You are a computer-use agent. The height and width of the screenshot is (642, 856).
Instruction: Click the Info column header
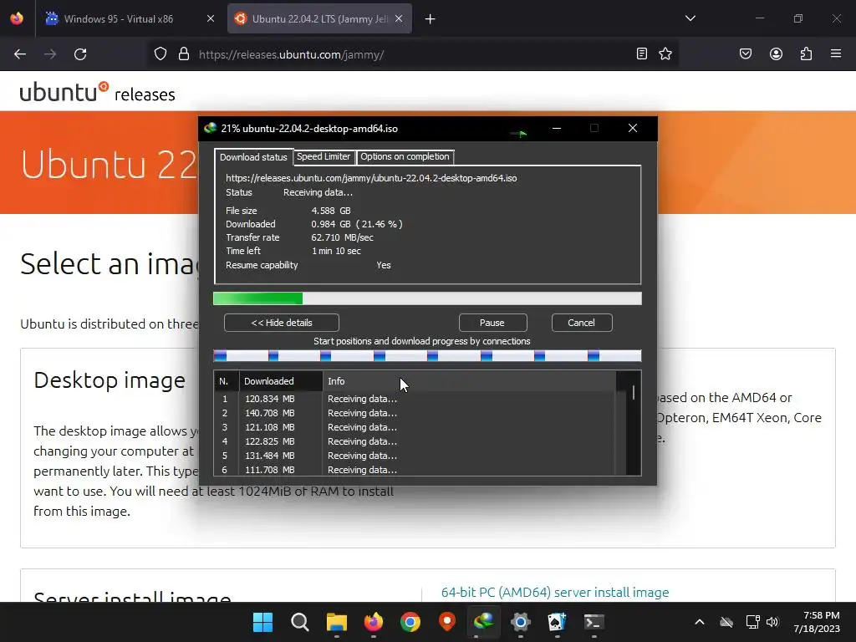470,381
